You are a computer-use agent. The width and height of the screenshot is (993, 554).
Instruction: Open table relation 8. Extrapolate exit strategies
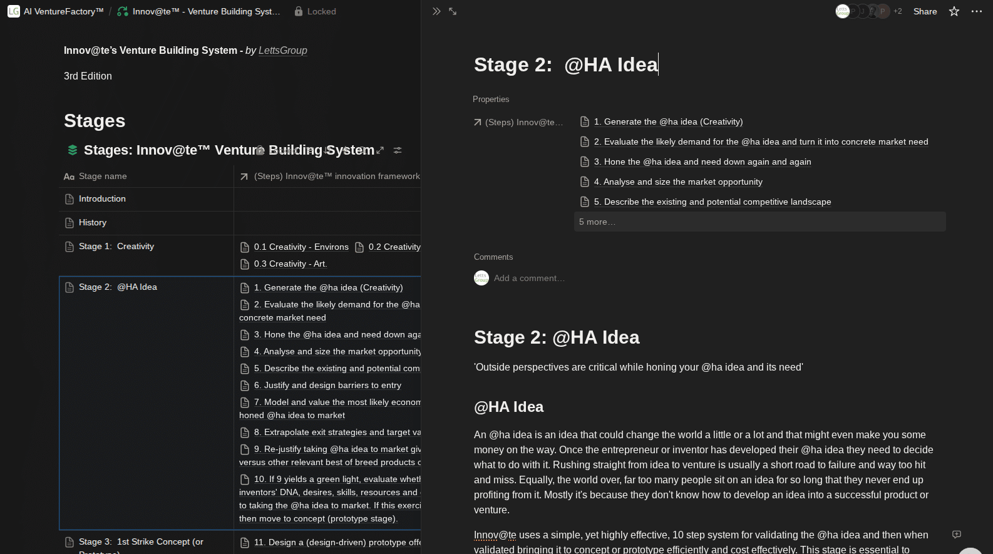[337, 433]
